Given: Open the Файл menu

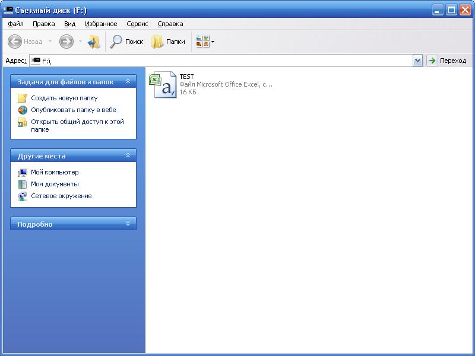Looking at the screenshot, I should tap(16, 24).
